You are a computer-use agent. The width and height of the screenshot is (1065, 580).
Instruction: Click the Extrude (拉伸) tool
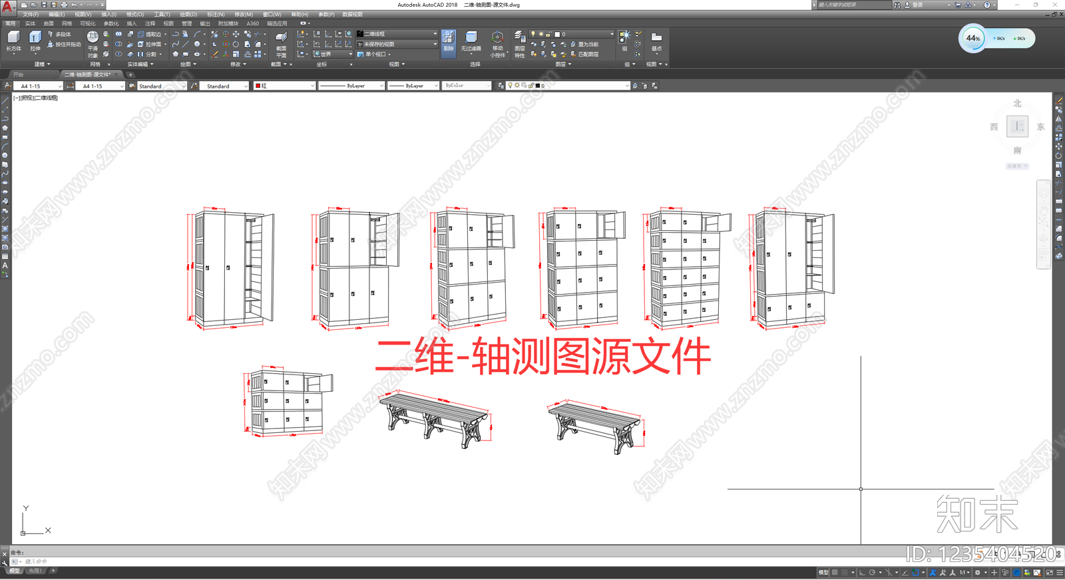pyautogui.click(x=35, y=41)
